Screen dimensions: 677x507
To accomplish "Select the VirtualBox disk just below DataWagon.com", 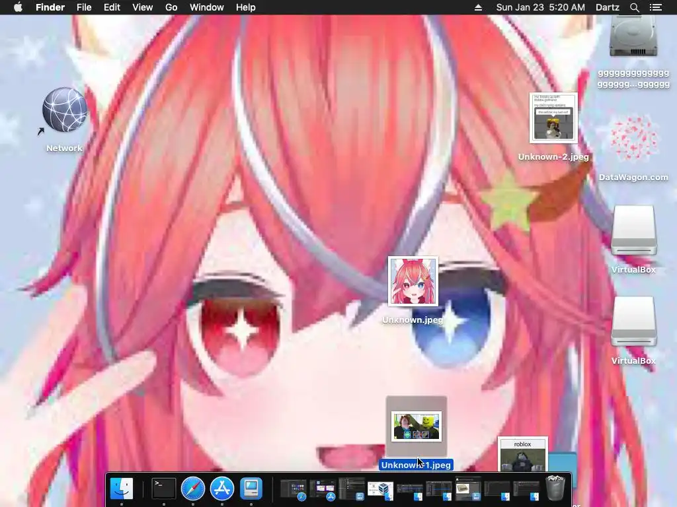I will (634, 231).
